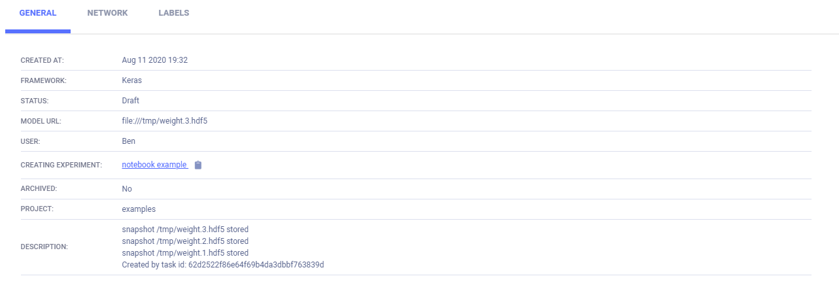The width and height of the screenshot is (839, 291).
Task: Click the project name examples
Action: tap(139, 209)
